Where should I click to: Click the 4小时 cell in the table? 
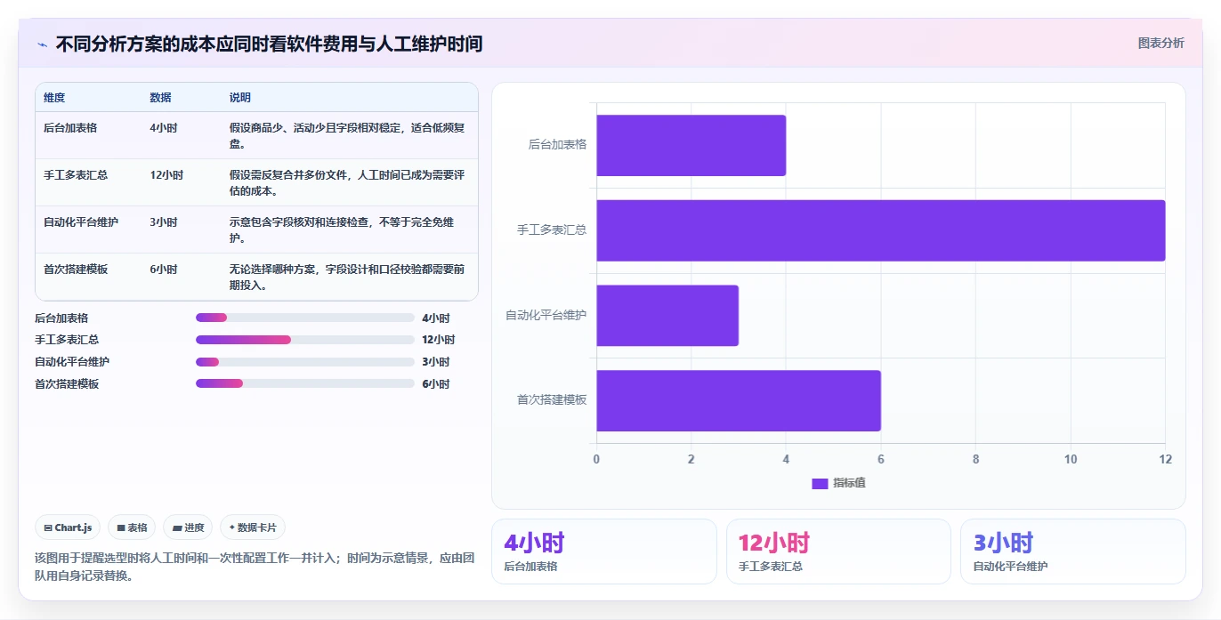tap(164, 128)
